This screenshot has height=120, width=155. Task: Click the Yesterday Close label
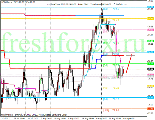(x=111, y=78)
